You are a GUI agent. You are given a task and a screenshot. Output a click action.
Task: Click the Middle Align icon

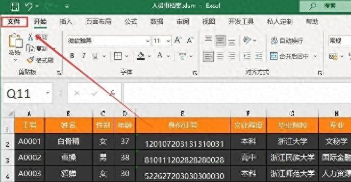(220, 40)
